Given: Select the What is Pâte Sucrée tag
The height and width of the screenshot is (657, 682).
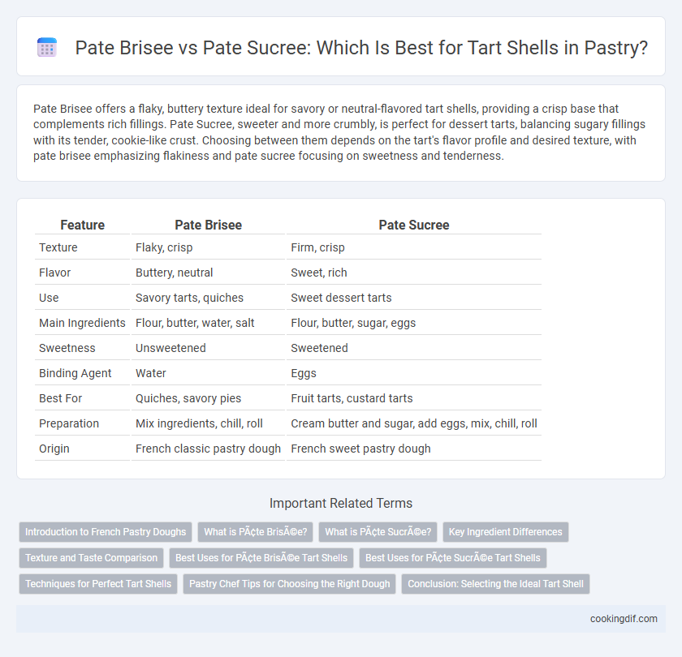Looking at the screenshot, I should click(x=378, y=532).
